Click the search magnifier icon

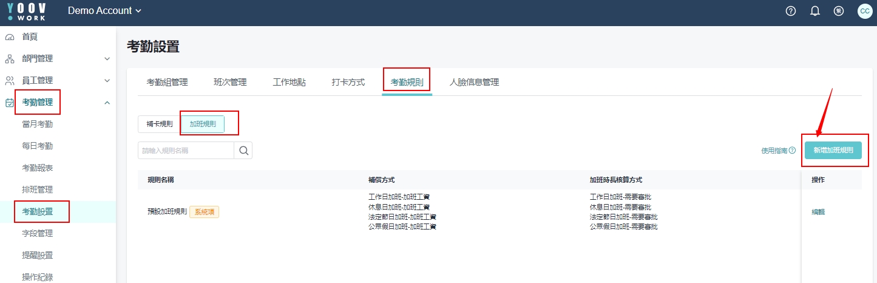[x=243, y=151]
